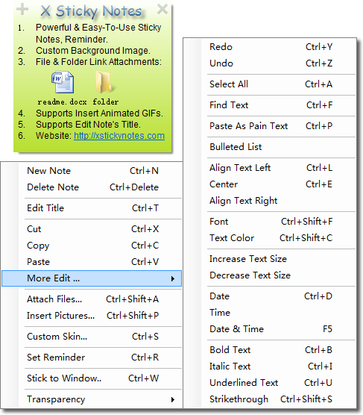
Task: Click note line 'Custom Background Image.'
Action: 93,51
